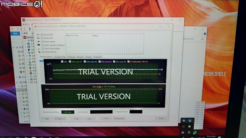Go forward using AIDA64 Extreme's forward arrow
Viewport: 246px width, 138px height.
pos(30,29)
